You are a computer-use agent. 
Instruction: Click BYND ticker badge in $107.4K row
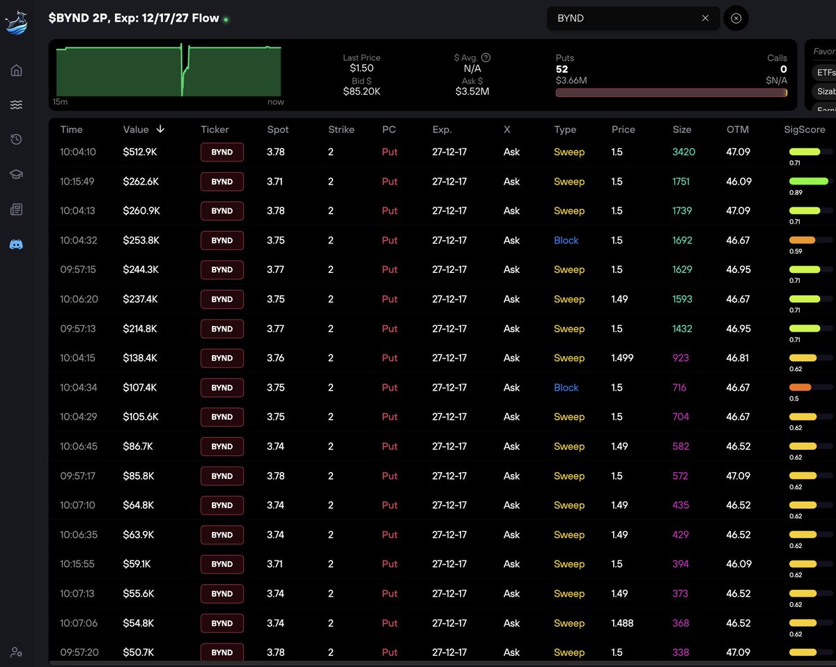tap(222, 387)
